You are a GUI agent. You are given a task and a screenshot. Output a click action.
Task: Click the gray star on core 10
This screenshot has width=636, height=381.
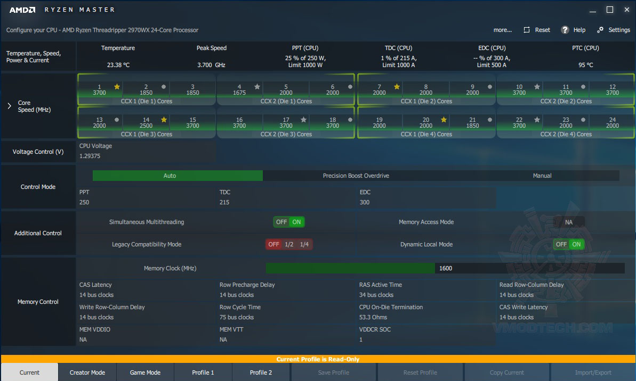click(x=537, y=87)
